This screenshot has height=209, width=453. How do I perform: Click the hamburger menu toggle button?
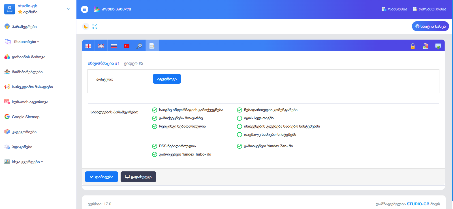coord(84,9)
